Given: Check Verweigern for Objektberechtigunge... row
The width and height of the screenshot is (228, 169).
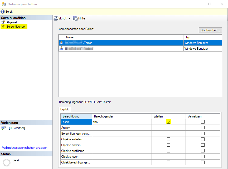Looking at the screenshot, I should (x=203, y=162).
